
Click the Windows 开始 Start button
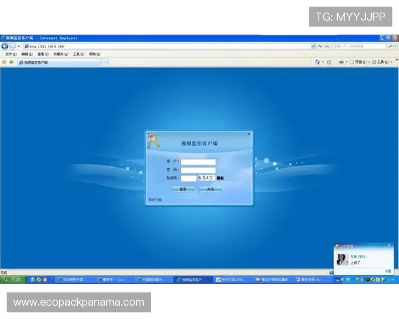tap(13, 280)
